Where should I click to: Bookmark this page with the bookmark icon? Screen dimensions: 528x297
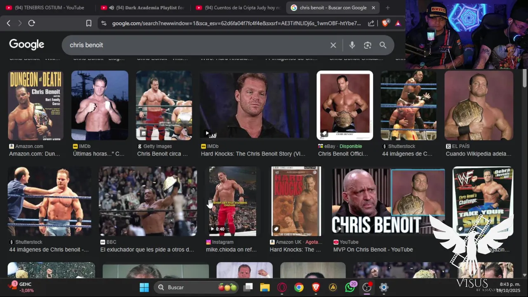click(x=89, y=24)
